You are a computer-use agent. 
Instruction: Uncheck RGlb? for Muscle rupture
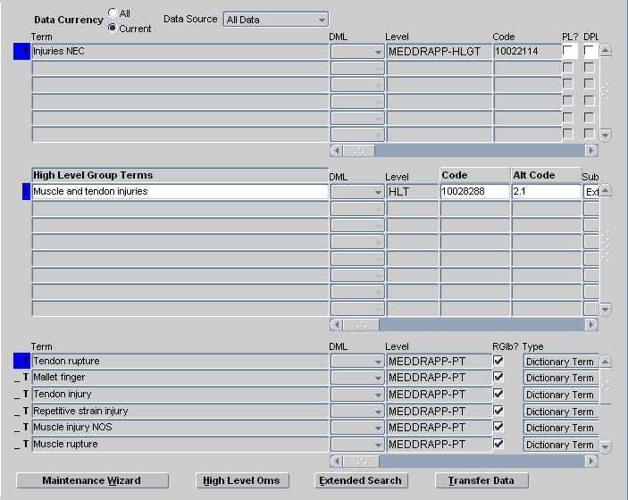[x=498, y=444]
